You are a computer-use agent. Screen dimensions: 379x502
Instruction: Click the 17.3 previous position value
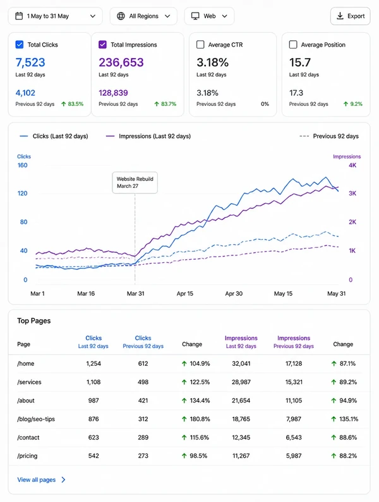pos(296,93)
